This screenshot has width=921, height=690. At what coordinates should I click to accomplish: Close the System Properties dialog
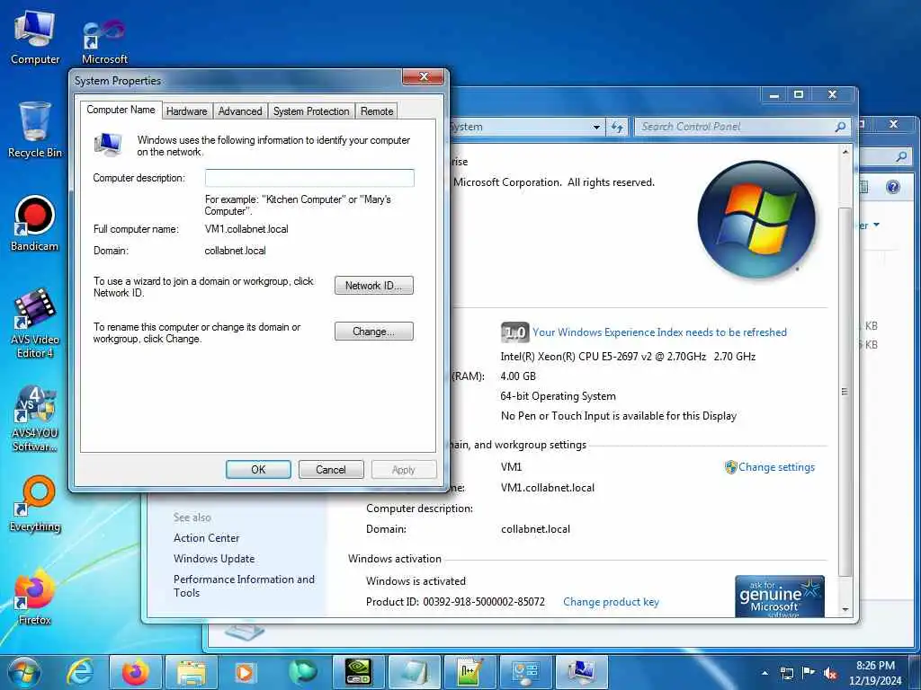(x=423, y=77)
